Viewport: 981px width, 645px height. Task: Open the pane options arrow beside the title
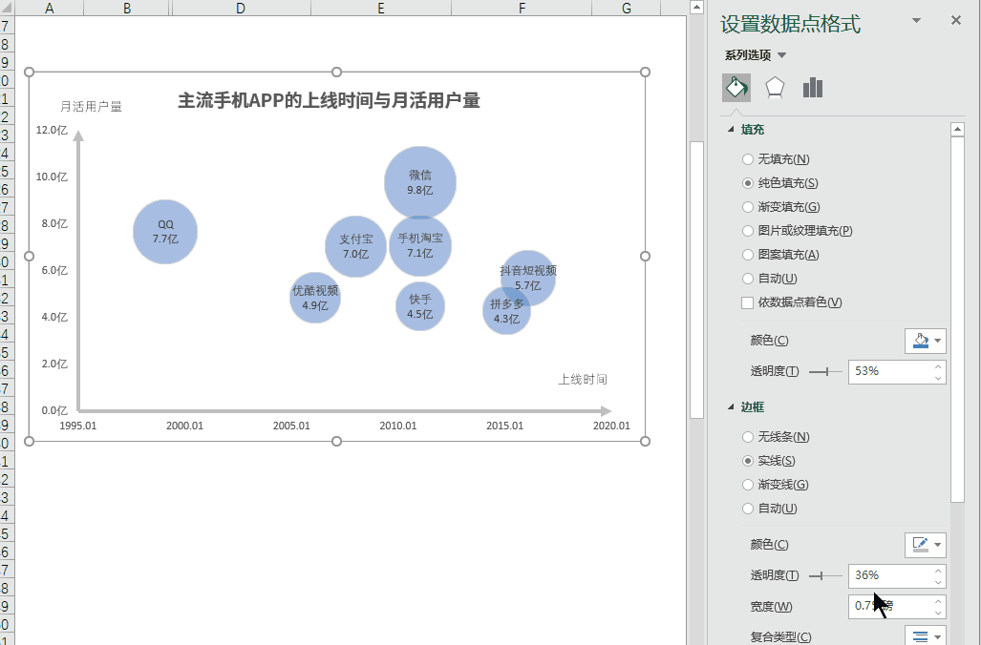tap(917, 21)
